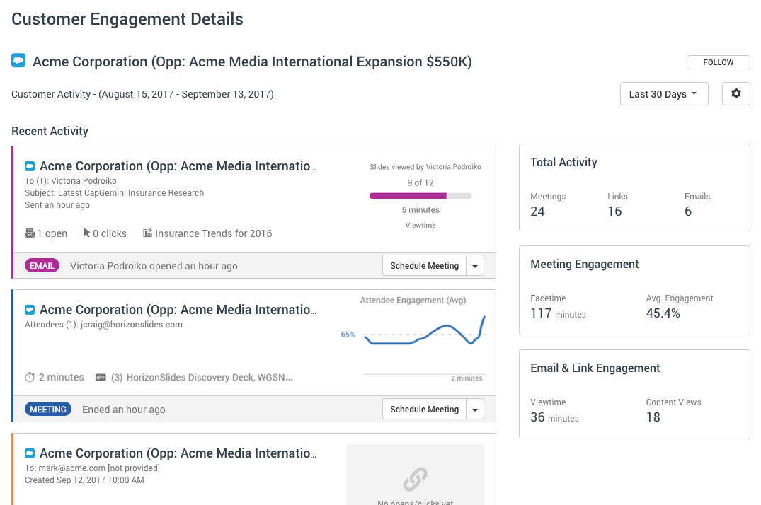Image resolution: width=761 pixels, height=505 pixels.
Task: Schedule a meeting from the meeting card
Action: coord(424,410)
